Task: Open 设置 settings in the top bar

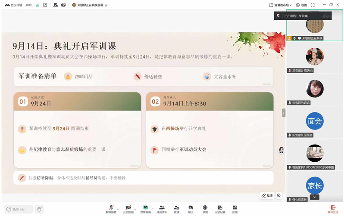Action: pos(301,5)
